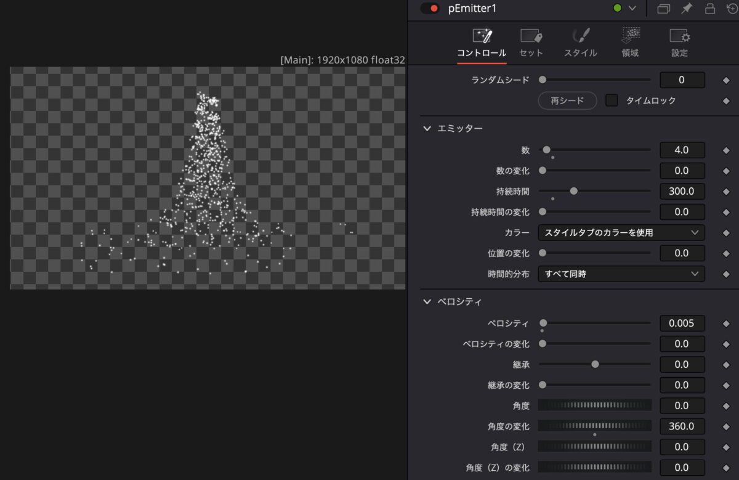
Task: Click the 角度 thumbwheel control
Action: tap(595, 405)
